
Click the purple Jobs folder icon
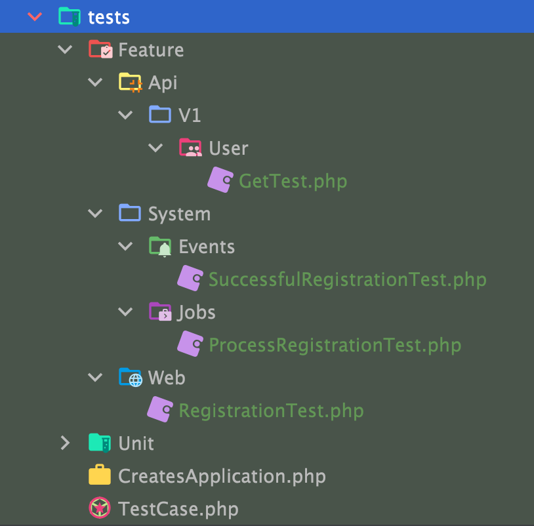pos(160,312)
